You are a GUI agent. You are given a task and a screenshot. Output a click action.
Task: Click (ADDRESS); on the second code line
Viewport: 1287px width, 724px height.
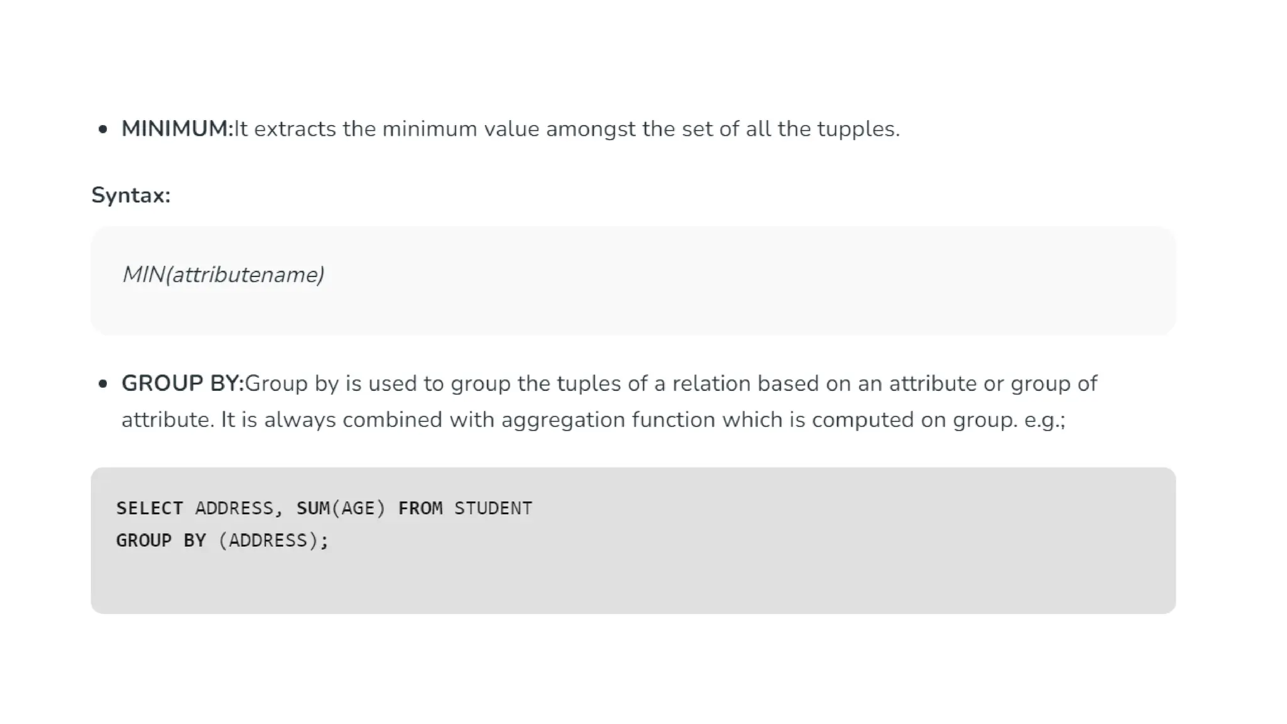pos(273,540)
